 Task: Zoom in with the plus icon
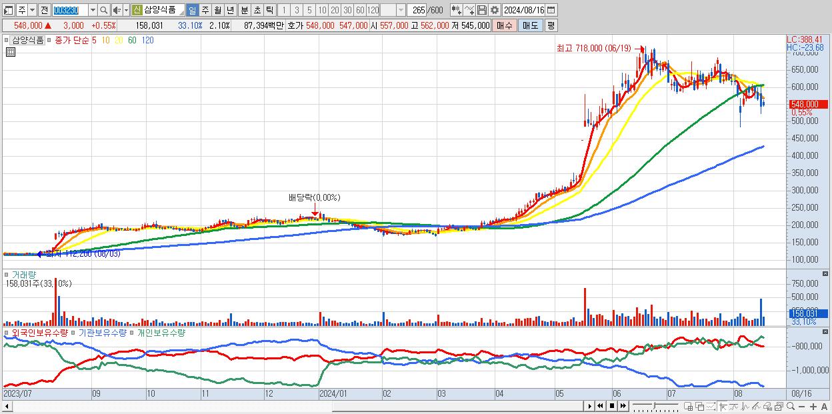pos(813,406)
